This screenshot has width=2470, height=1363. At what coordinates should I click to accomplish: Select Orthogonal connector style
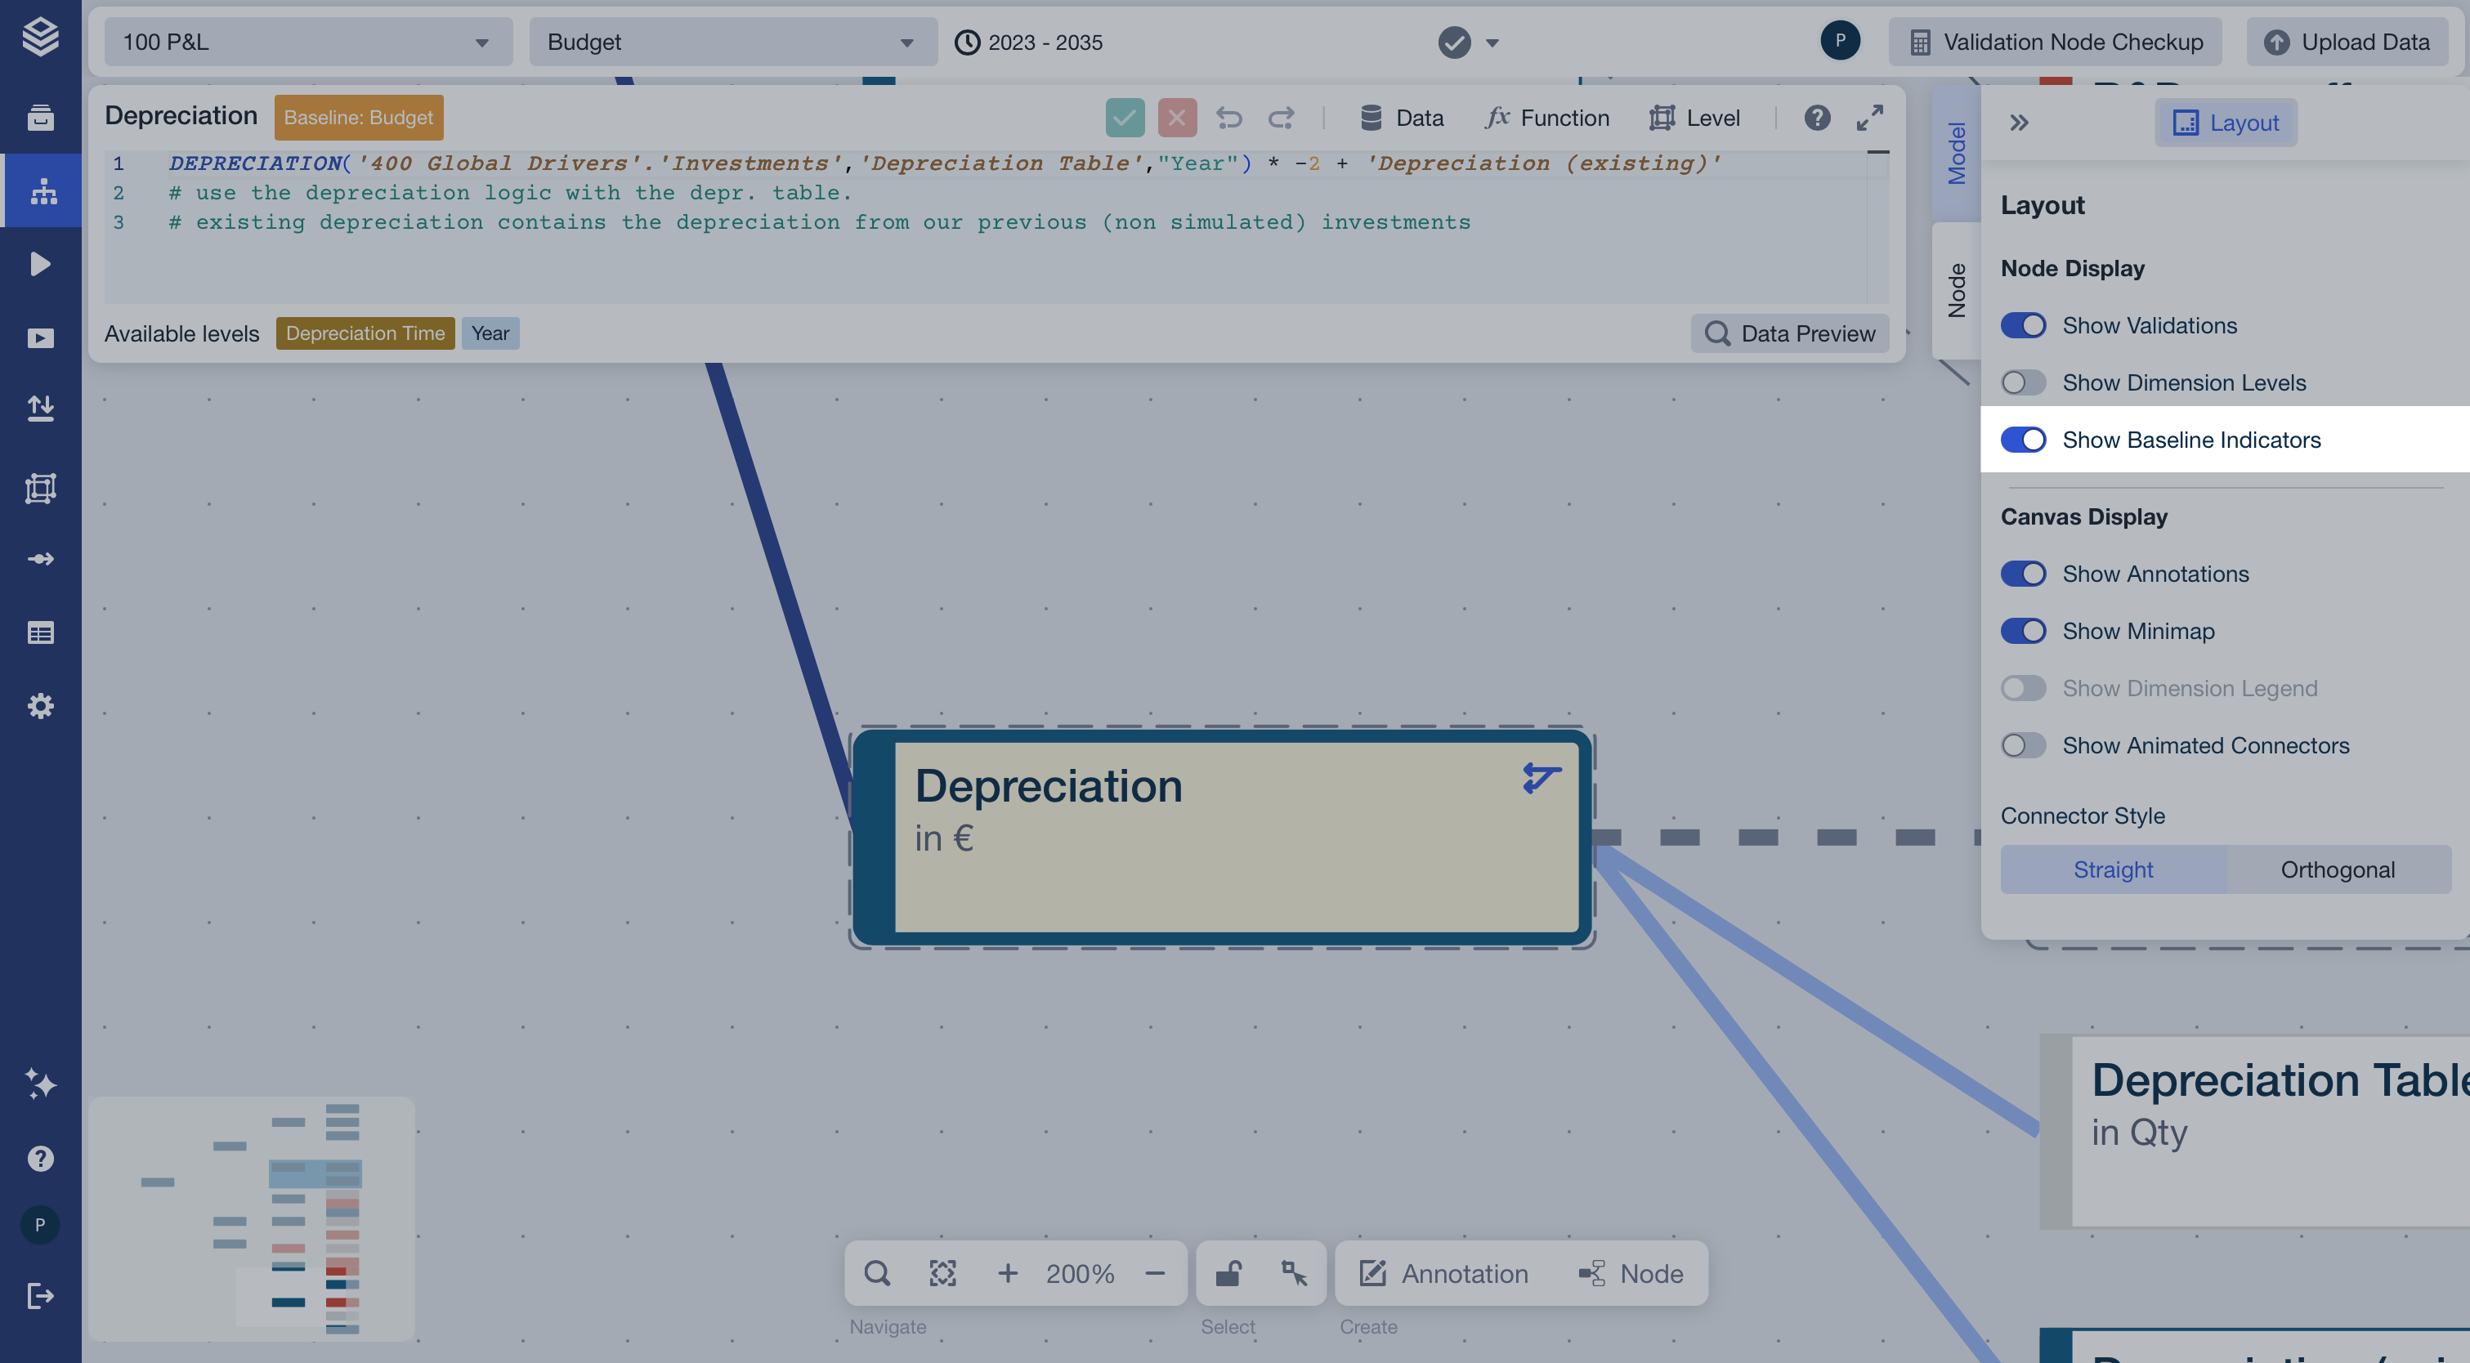click(2337, 869)
